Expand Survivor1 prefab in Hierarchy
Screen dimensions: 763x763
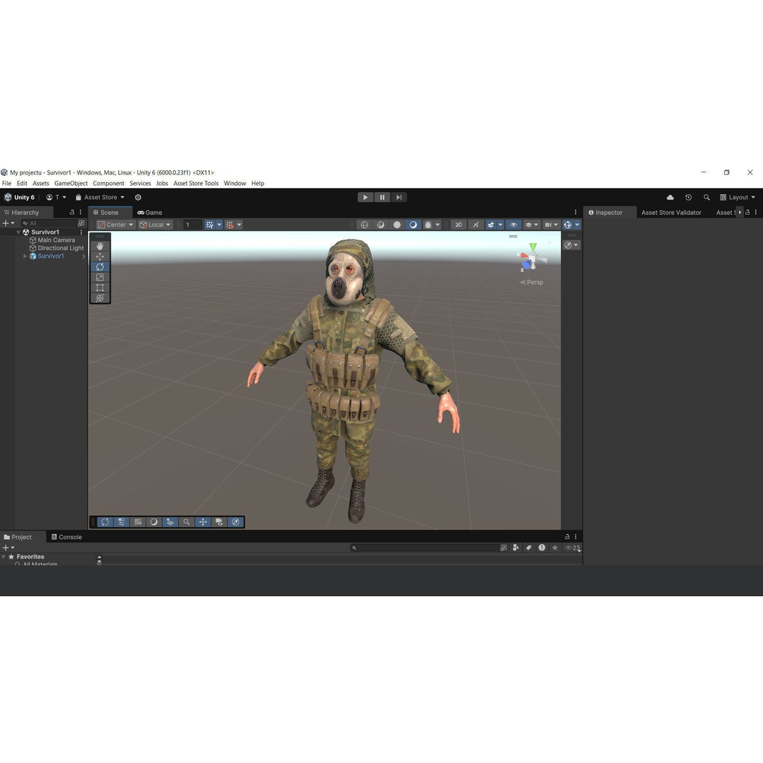(25, 256)
